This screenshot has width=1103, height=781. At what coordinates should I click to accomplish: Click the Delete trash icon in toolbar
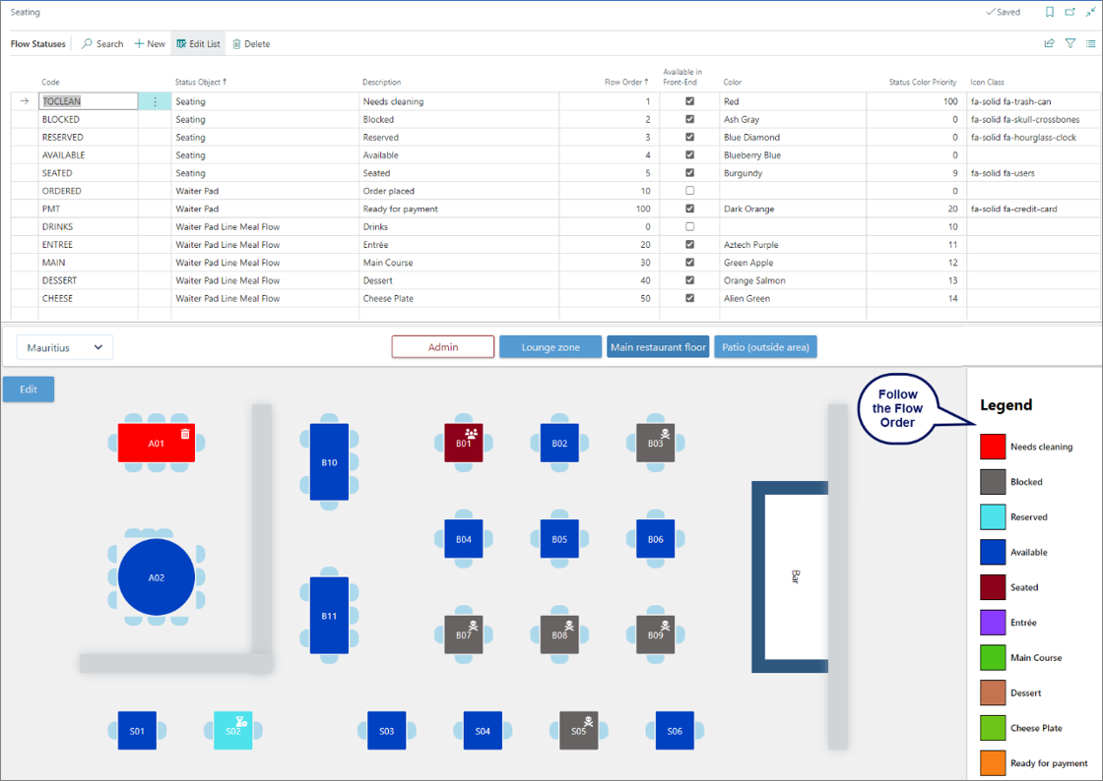coord(237,43)
